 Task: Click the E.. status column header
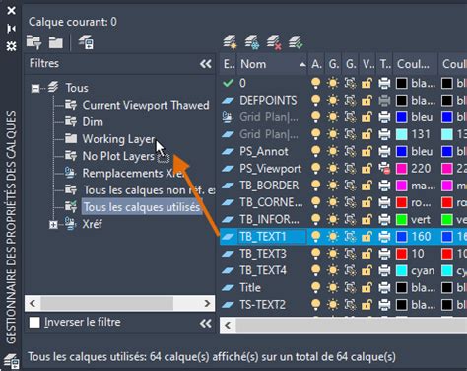tap(229, 64)
